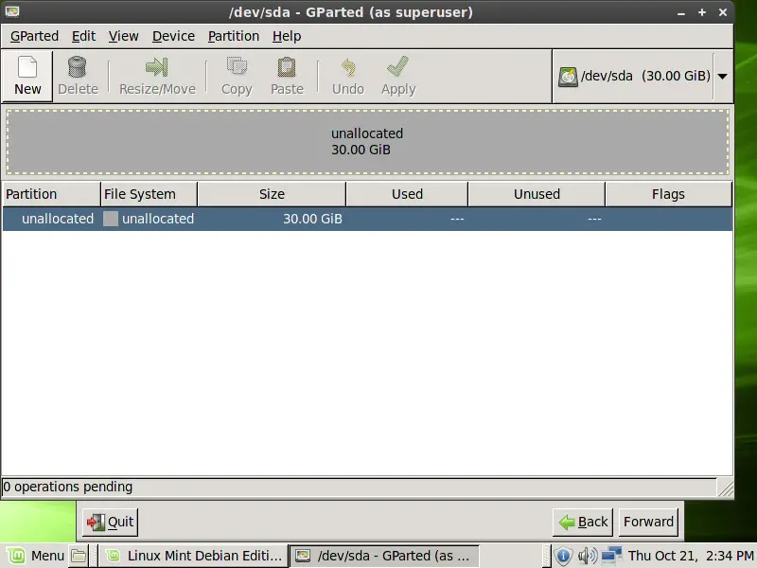Image resolution: width=757 pixels, height=568 pixels.
Task: Click the Quit button
Action: pyautogui.click(x=110, y=523)
